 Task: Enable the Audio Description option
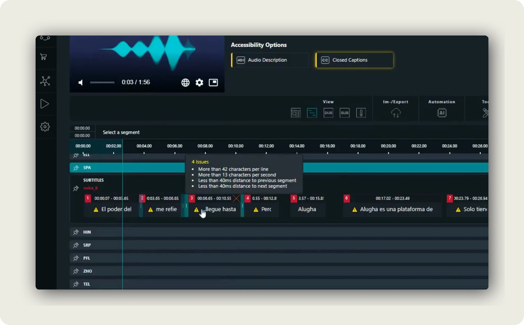click(269, 60)
